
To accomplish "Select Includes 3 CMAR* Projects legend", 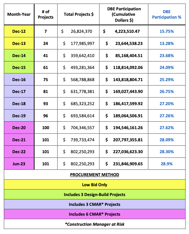I will (x=95, y=204).
